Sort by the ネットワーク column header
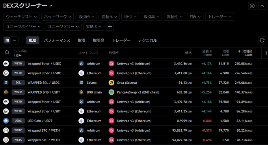 [x=88, y=53]
